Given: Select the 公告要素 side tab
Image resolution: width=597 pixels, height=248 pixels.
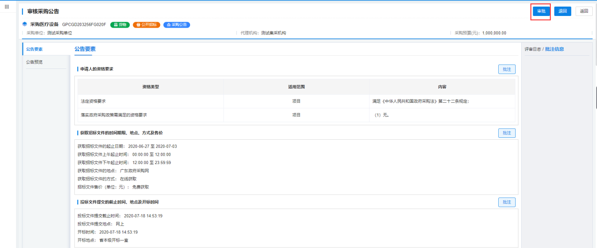Looking at the screenshot, I should [34, 49].
